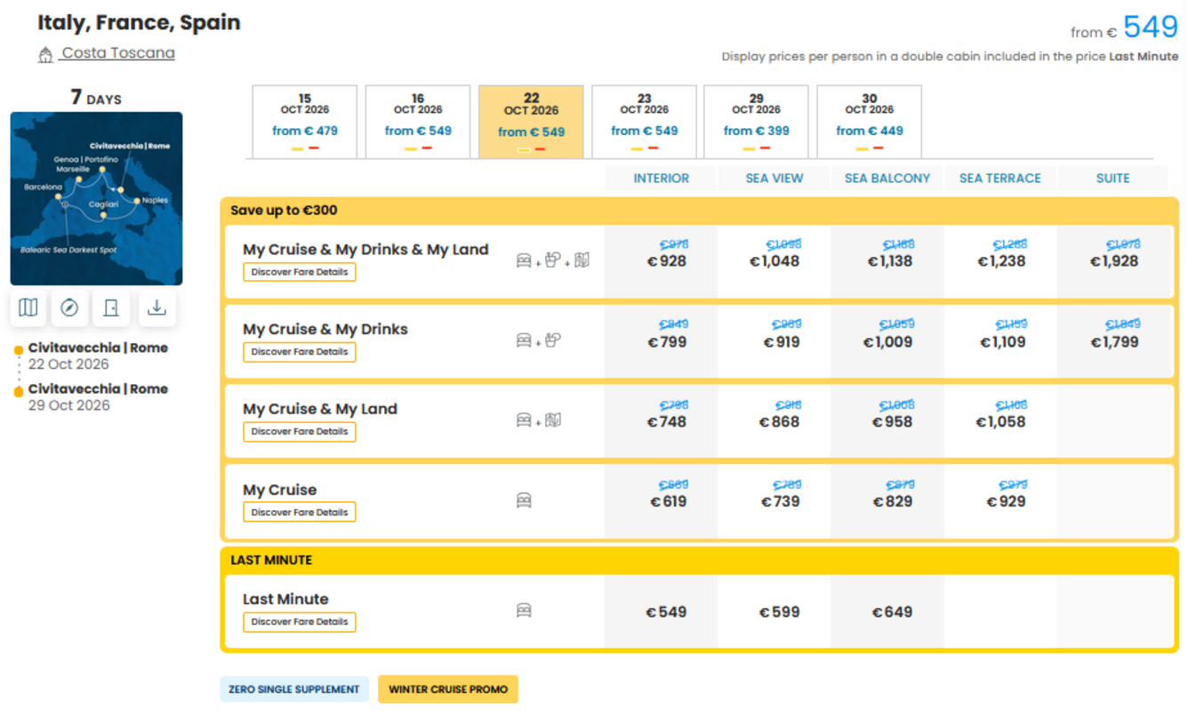Click the cabin icon in the Last Minute row
1187x711 pixels.
click(524, 611)
